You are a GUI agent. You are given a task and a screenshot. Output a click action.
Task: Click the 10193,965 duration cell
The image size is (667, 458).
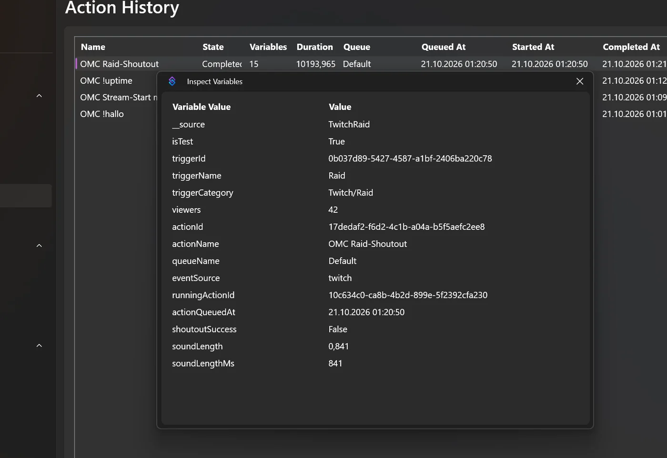tap(315, 64)
